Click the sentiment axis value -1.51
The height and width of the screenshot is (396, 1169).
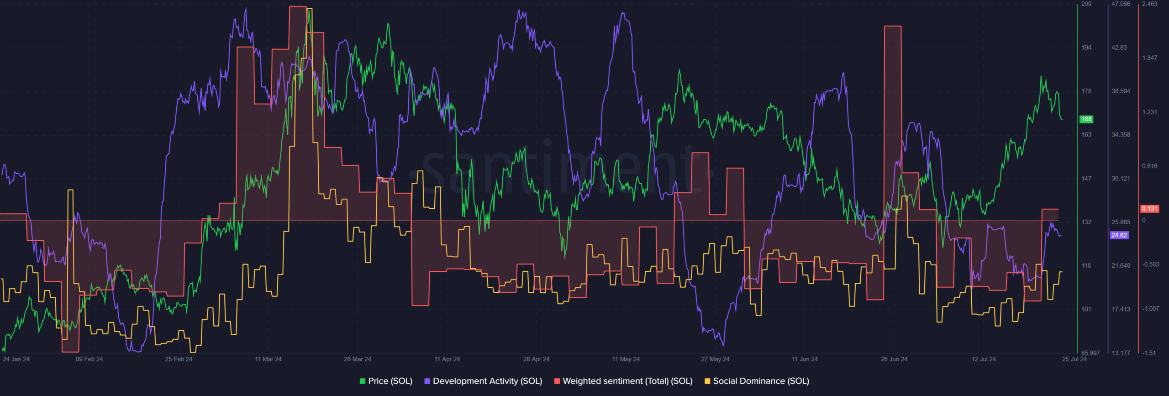(1149, 353)
